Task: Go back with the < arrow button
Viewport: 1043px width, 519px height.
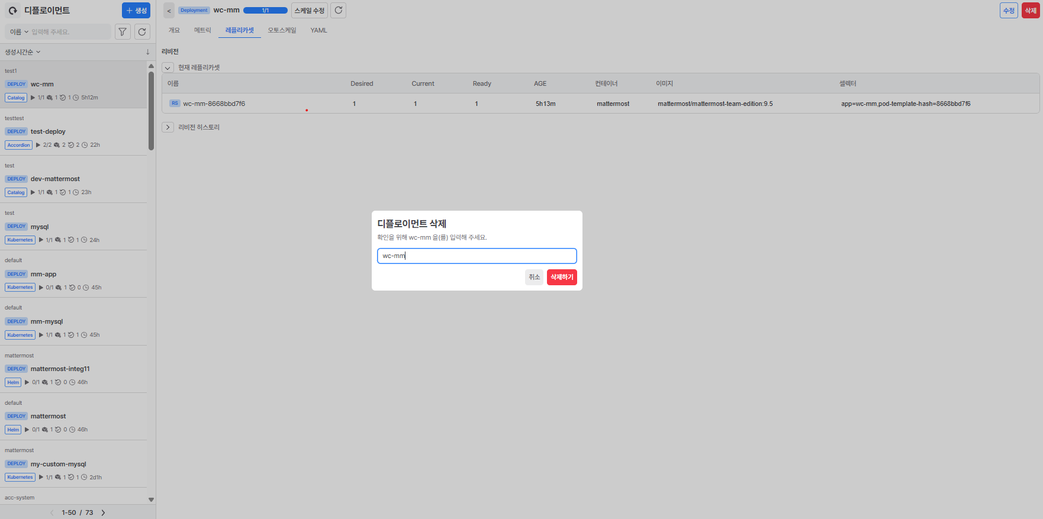Action: pyautogui.click(x=169, y=11)
